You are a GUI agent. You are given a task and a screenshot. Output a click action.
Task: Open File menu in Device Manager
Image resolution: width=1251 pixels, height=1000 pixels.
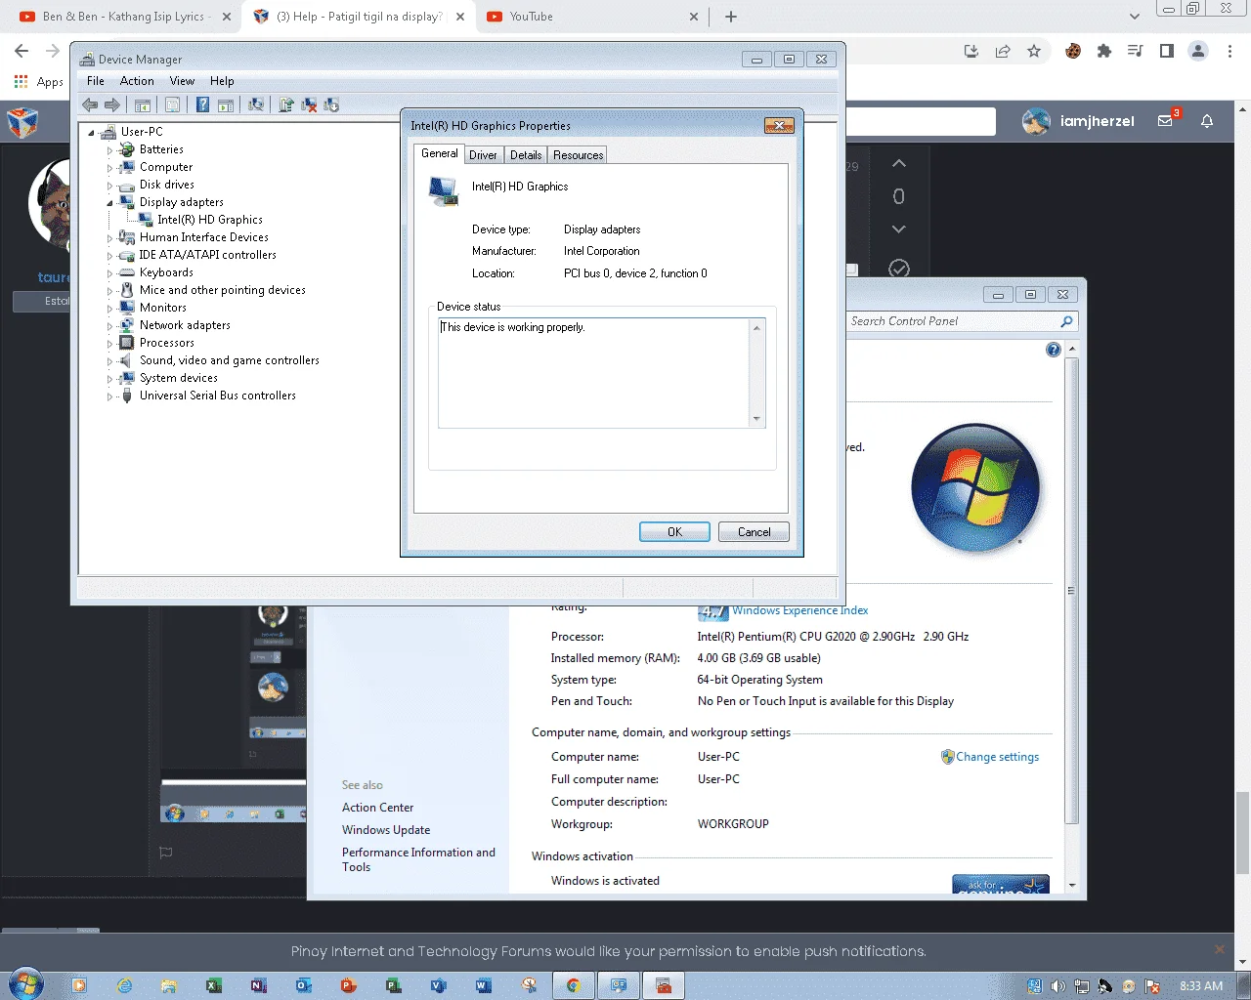[x=96, y=81]
